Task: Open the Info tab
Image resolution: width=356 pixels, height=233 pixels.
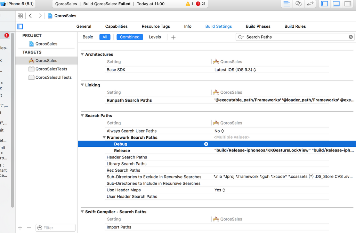Action: point(188,26)
